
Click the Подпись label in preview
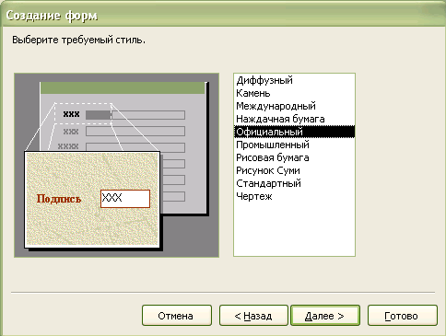click(59, 199)
